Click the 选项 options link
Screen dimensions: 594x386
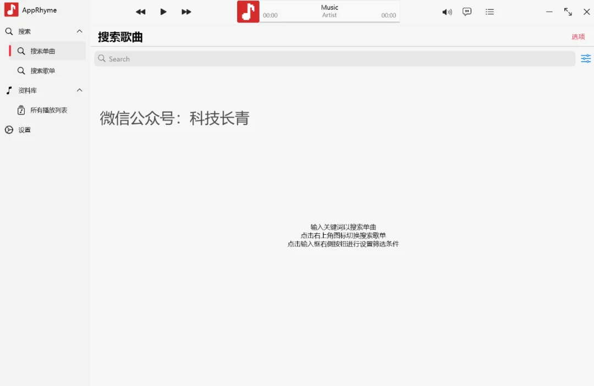pyautogui.click(x=578, y=37)
